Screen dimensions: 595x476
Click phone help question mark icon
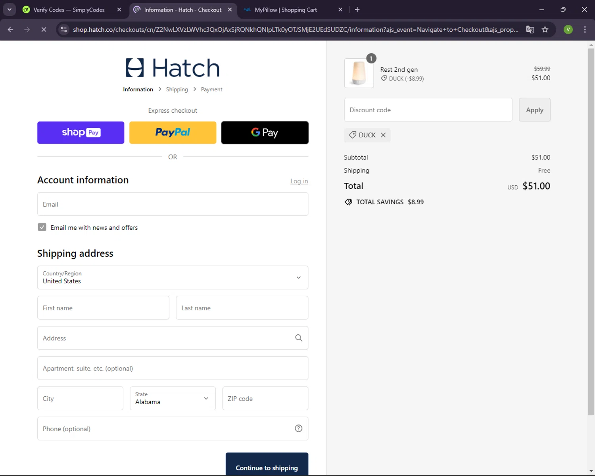pyautogui.click(x=299, y=428)
